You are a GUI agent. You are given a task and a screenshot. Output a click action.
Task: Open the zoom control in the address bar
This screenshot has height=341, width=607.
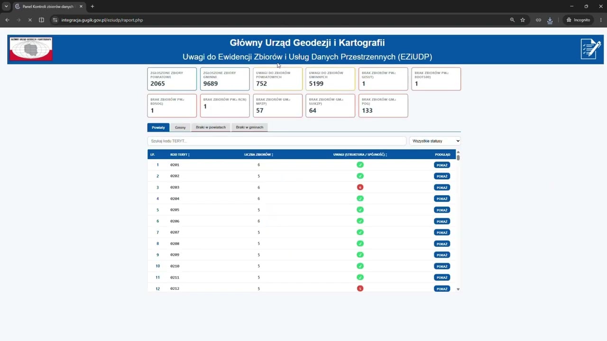coord(512,20)
